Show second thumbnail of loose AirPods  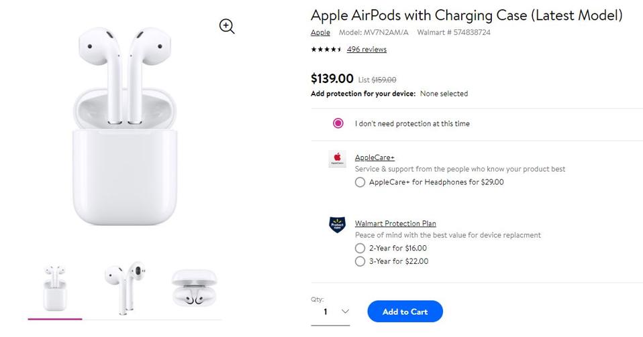tap(125, 288)
